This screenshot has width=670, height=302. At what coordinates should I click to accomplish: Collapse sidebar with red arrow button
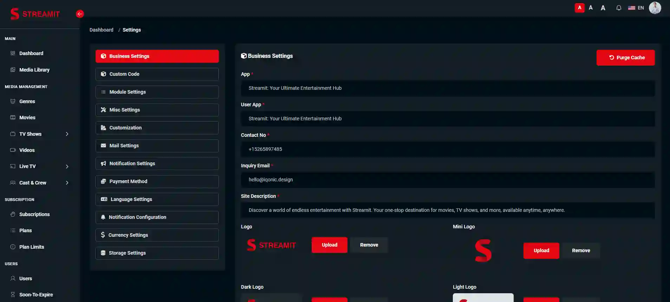click(x=80, y=14)
